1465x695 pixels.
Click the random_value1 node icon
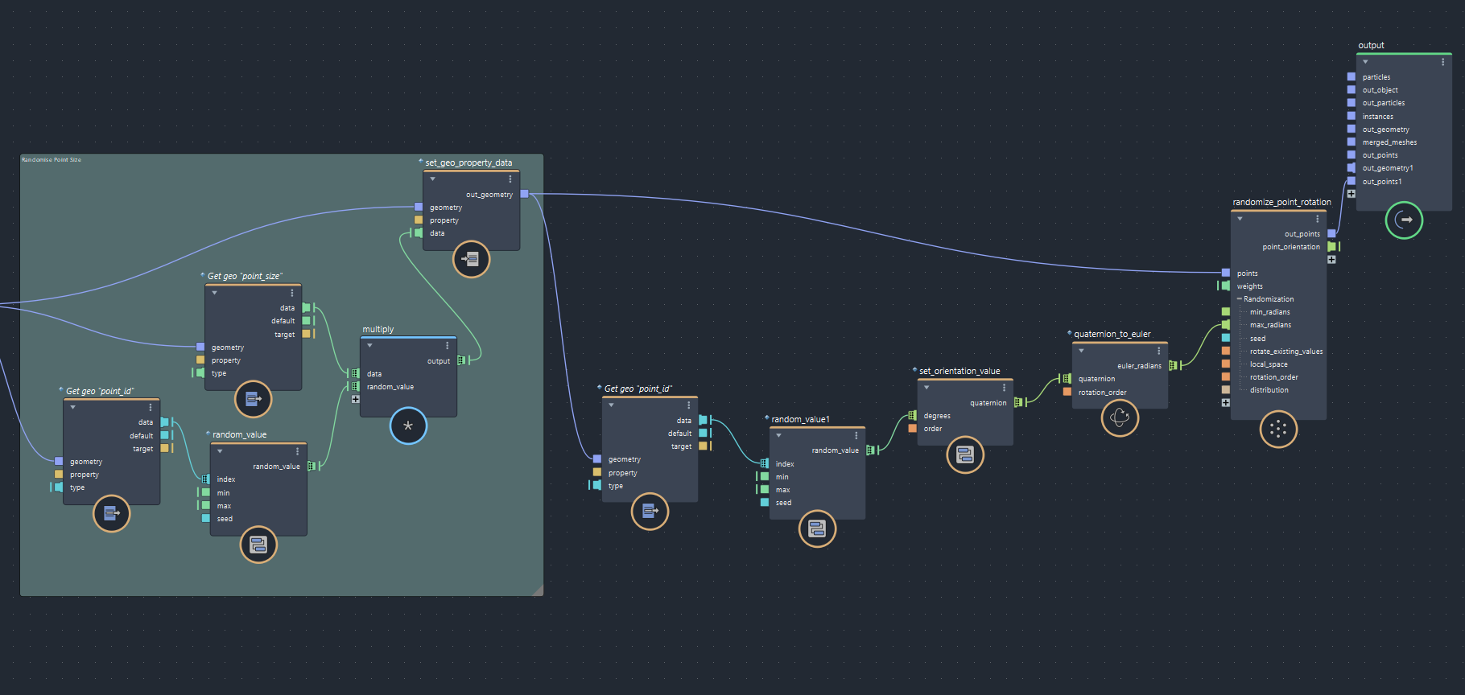(817, 528)
